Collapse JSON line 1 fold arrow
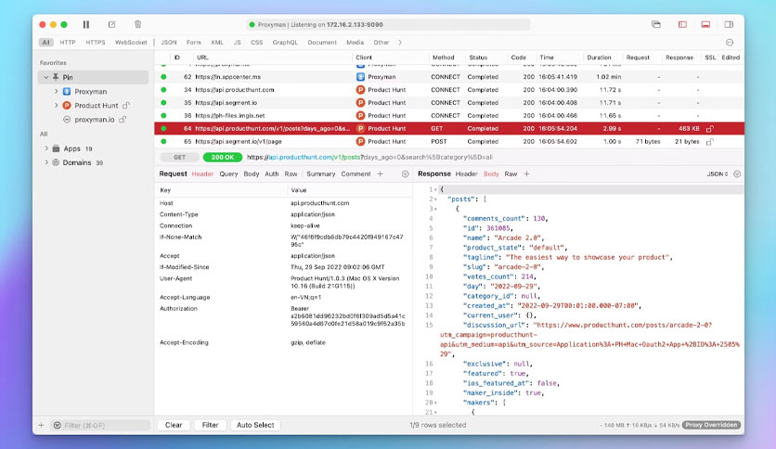 (435, 190)
